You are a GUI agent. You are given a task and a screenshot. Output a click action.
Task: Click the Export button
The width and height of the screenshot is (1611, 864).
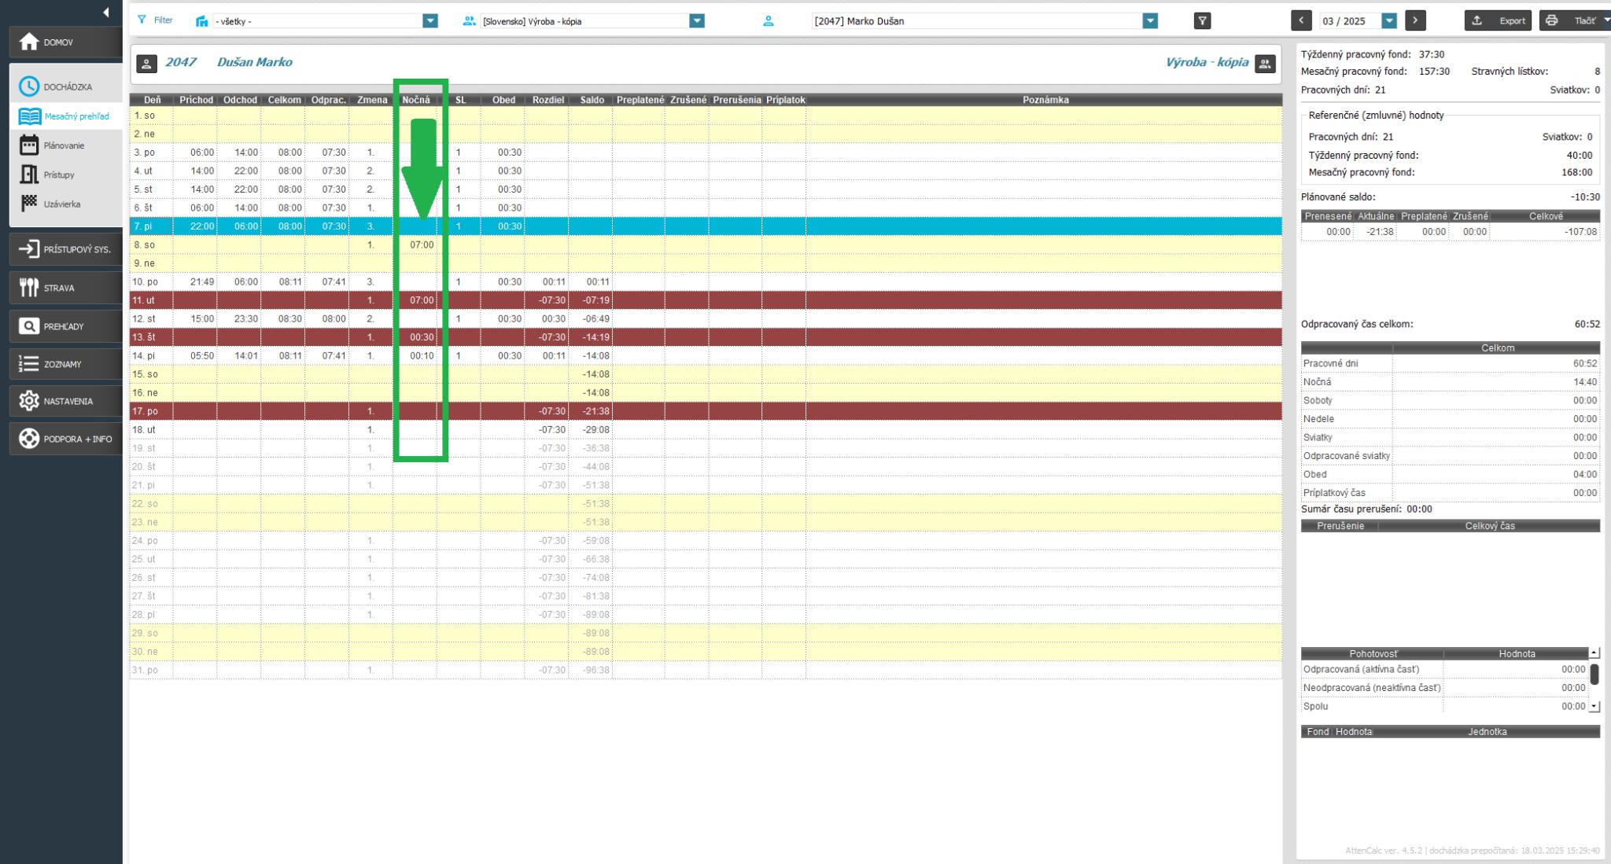tap(1498, 21)
